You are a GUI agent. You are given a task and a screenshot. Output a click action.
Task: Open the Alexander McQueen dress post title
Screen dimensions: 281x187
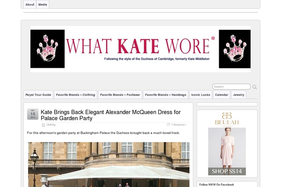tap(111, 115)
